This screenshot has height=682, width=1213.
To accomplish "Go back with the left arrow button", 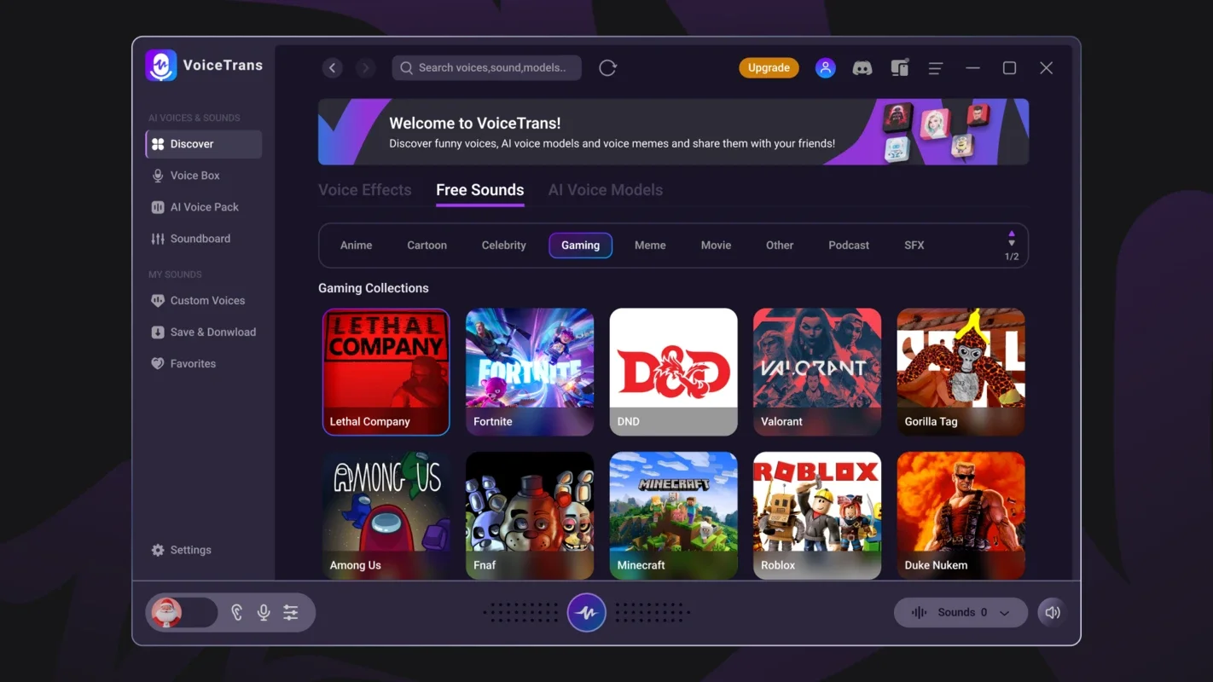I will click(333, 68).
